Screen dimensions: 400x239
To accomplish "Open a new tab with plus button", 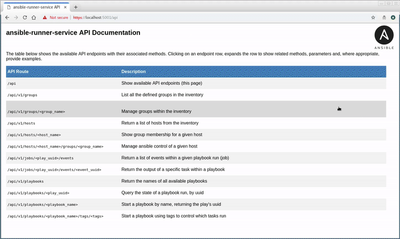I will (x=75, y=7).
